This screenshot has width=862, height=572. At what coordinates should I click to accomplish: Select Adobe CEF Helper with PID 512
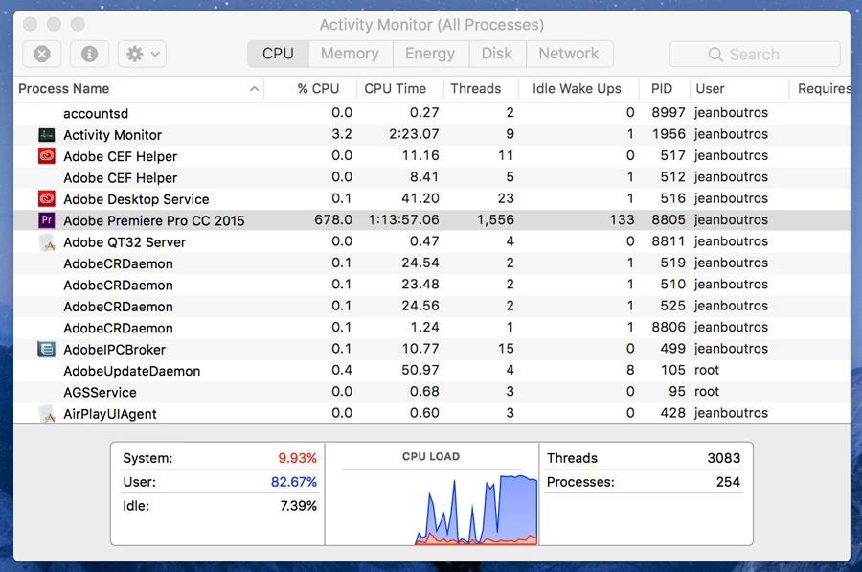432,177
